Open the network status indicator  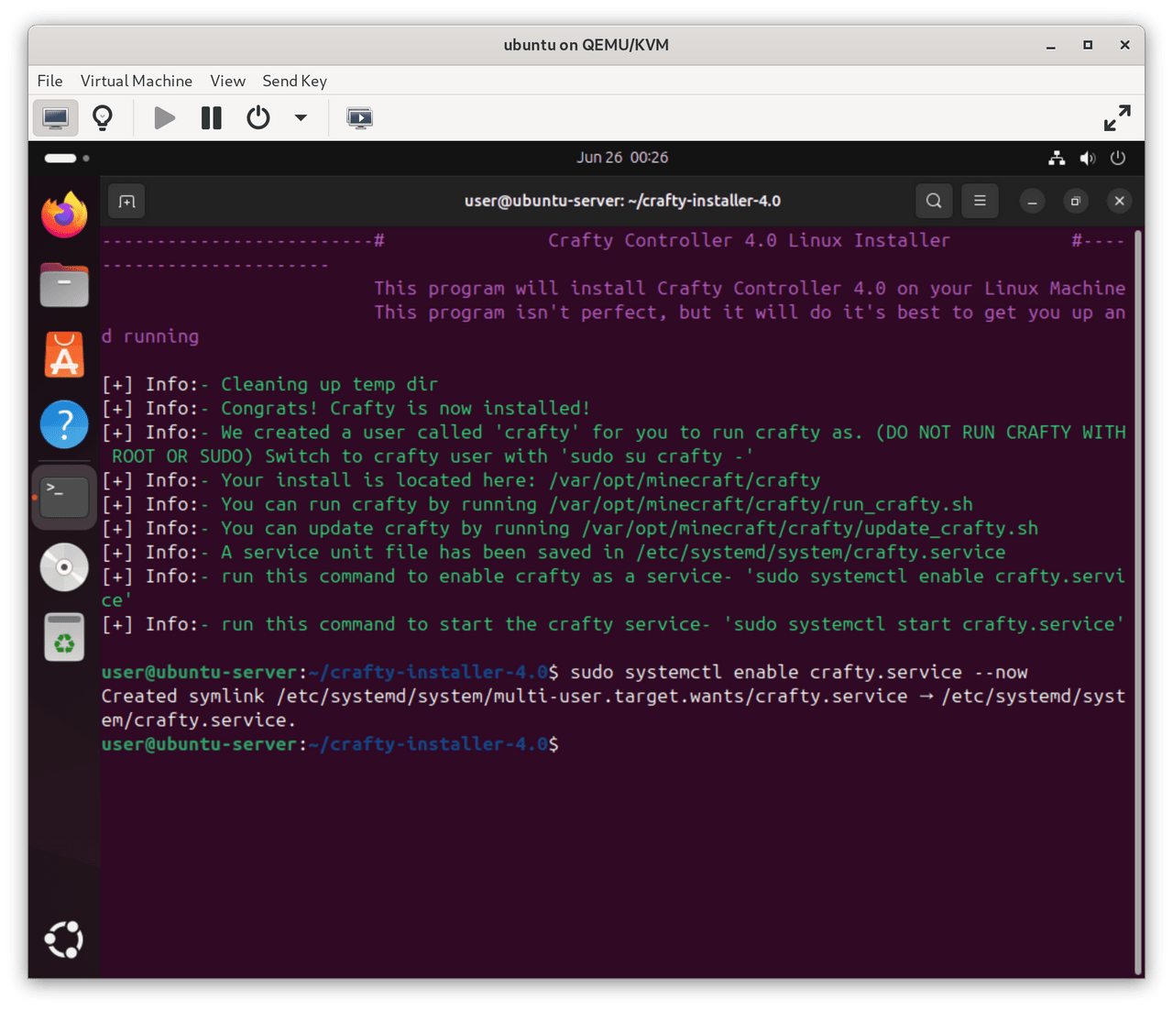1057,158
